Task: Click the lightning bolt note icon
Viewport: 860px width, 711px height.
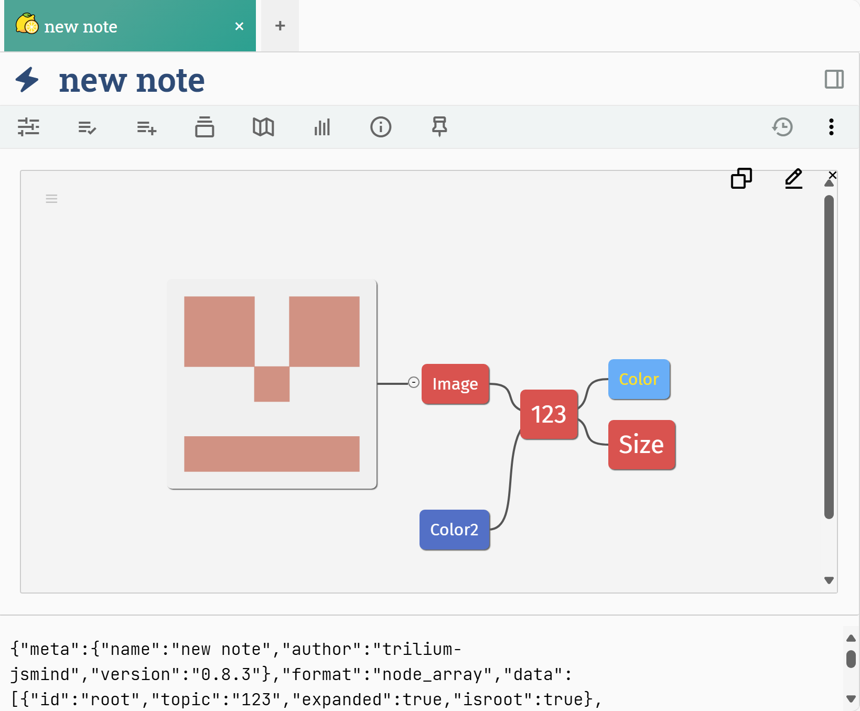Action: click(x=27, y=80)
